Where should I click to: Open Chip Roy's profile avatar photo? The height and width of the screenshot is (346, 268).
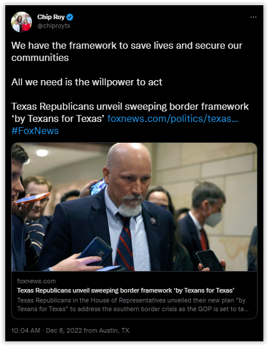22,22
